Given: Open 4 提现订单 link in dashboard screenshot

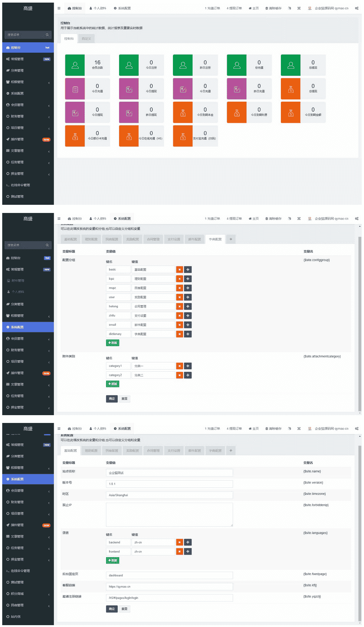Looking at the screenshot, I should (x=234, y=8).
